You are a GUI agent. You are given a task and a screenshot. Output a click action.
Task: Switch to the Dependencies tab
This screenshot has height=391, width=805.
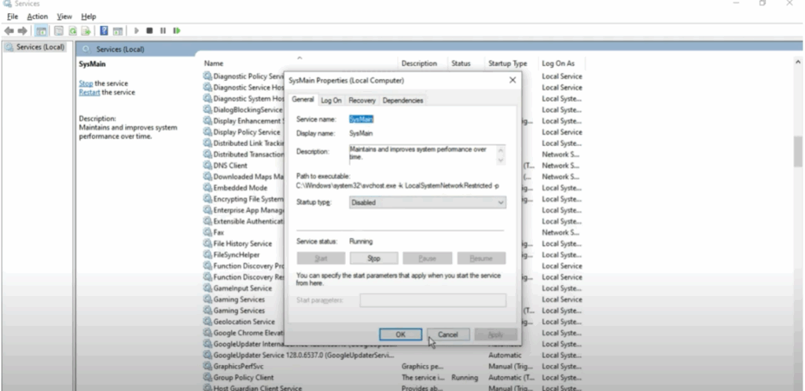click(403, 100)
